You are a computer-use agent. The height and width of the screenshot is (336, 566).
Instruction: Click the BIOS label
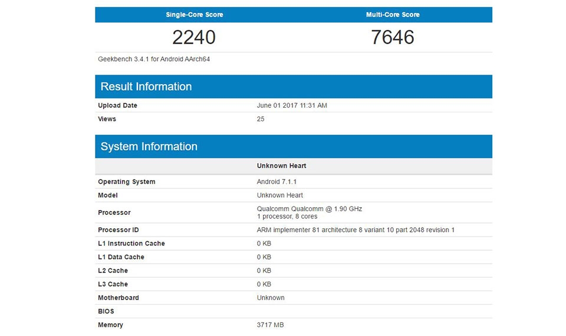click(106, 311)
